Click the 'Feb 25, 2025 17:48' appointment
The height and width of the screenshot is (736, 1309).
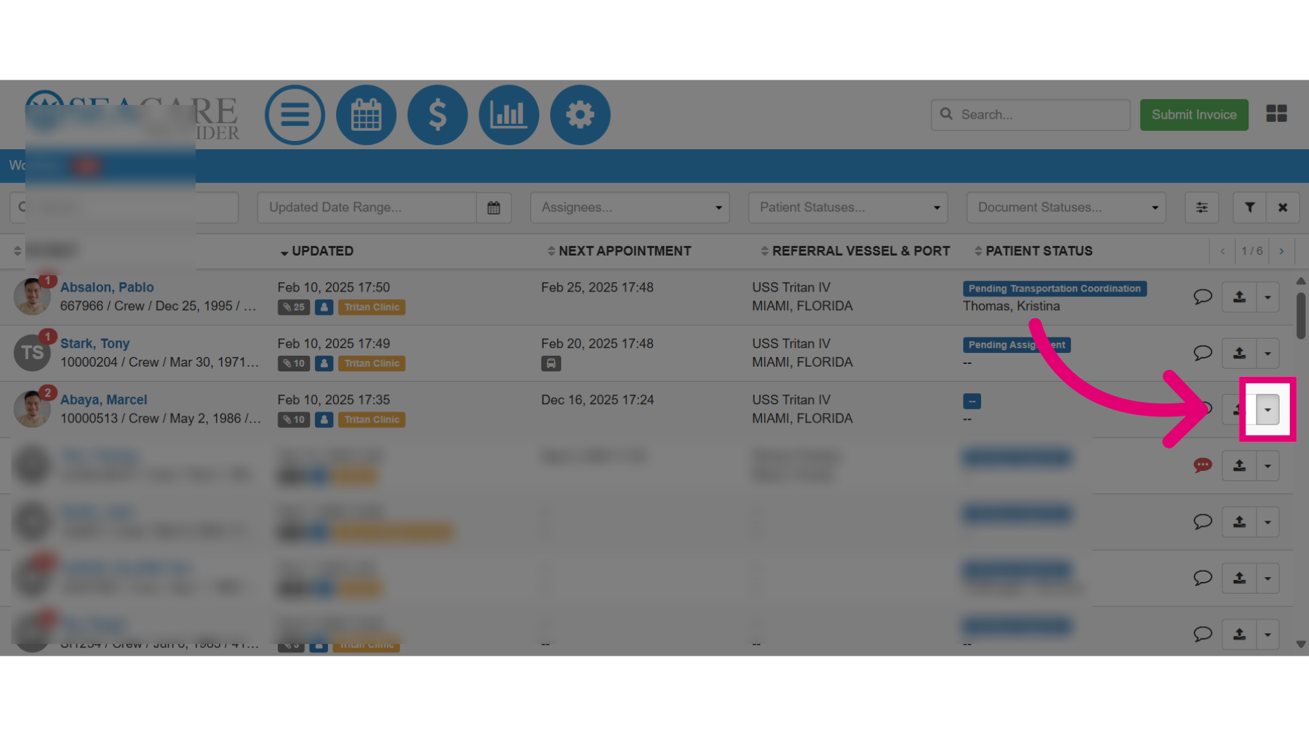click(x=597, y=288)
